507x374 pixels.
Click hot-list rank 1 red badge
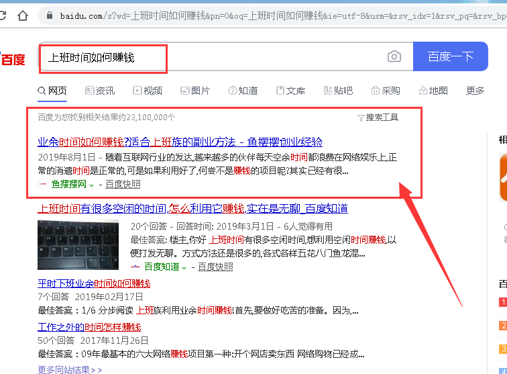(503, 302)
